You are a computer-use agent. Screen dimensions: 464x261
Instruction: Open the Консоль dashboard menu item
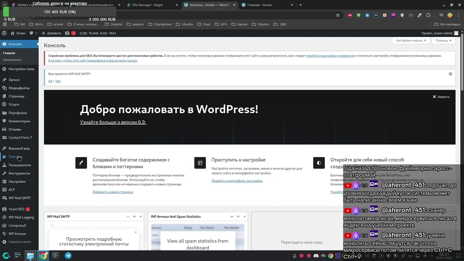pyautogui.click(x=19, y=44)
